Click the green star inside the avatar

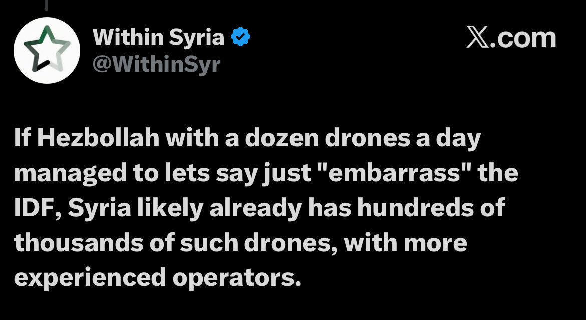pos(47,49)
